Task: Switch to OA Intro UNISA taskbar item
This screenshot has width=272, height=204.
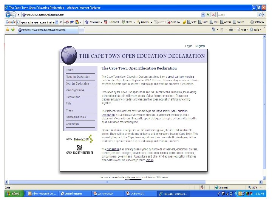Action: (x=107, y=193)
